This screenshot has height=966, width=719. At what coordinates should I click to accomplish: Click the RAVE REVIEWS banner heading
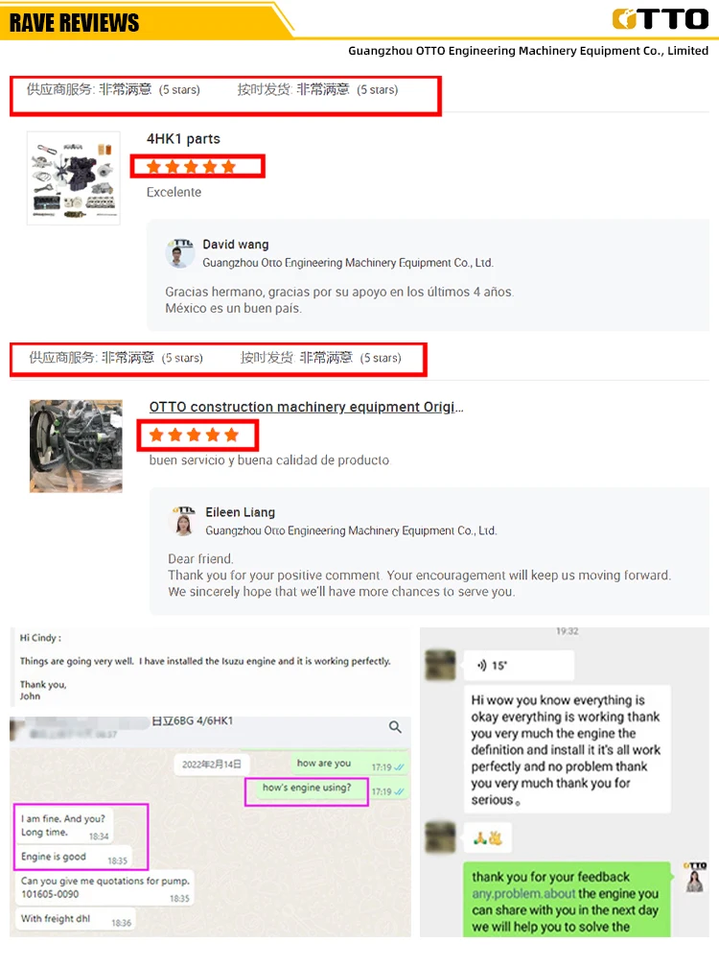[75, 23]
